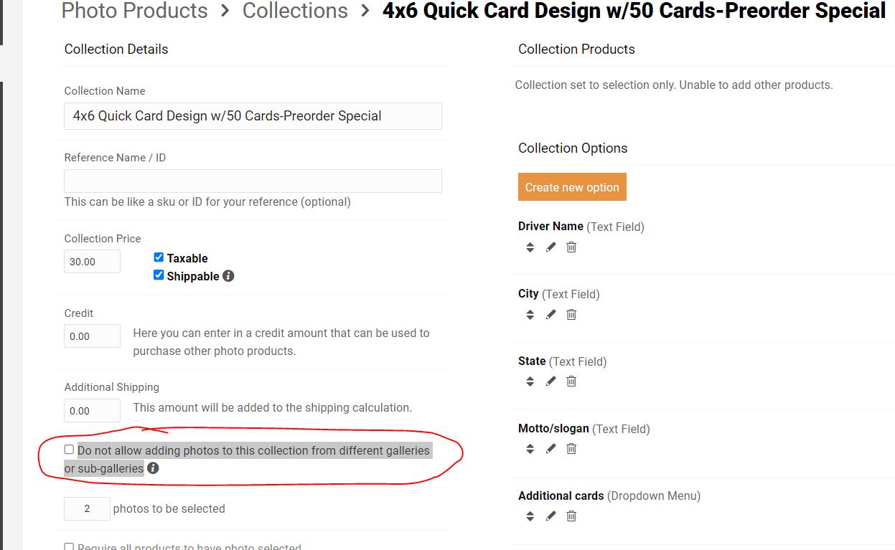Click Create new option button
The height and width of the screenshot is (550, 895).
click(x=572, y=187)
